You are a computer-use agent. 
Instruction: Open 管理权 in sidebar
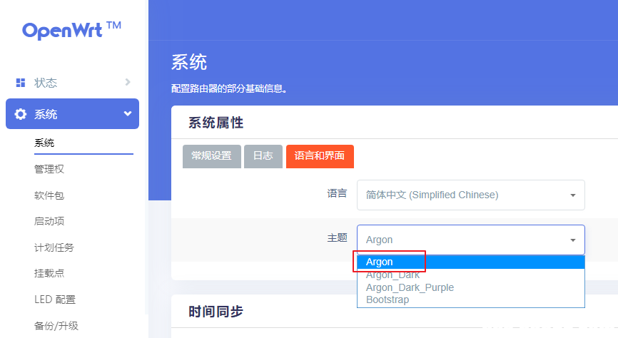point(49,169)
